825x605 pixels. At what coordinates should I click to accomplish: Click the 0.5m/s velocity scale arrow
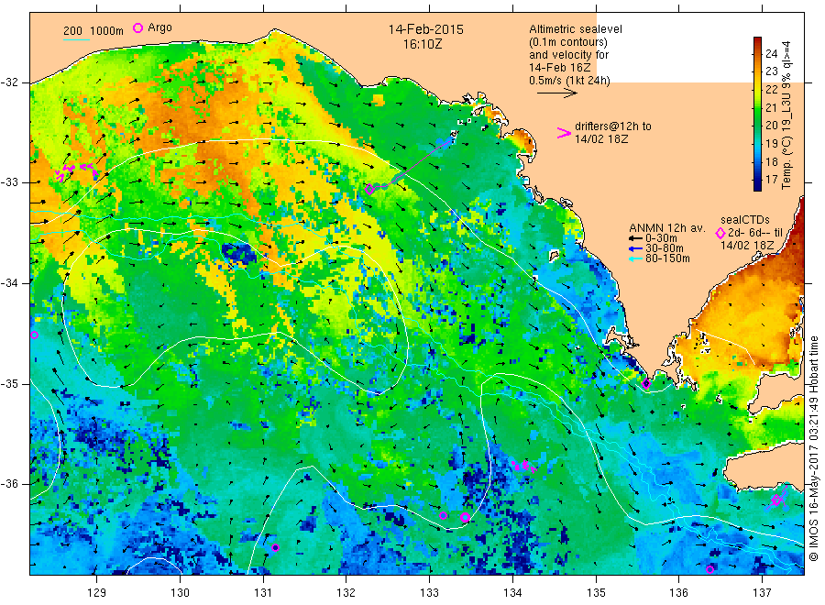557,93
